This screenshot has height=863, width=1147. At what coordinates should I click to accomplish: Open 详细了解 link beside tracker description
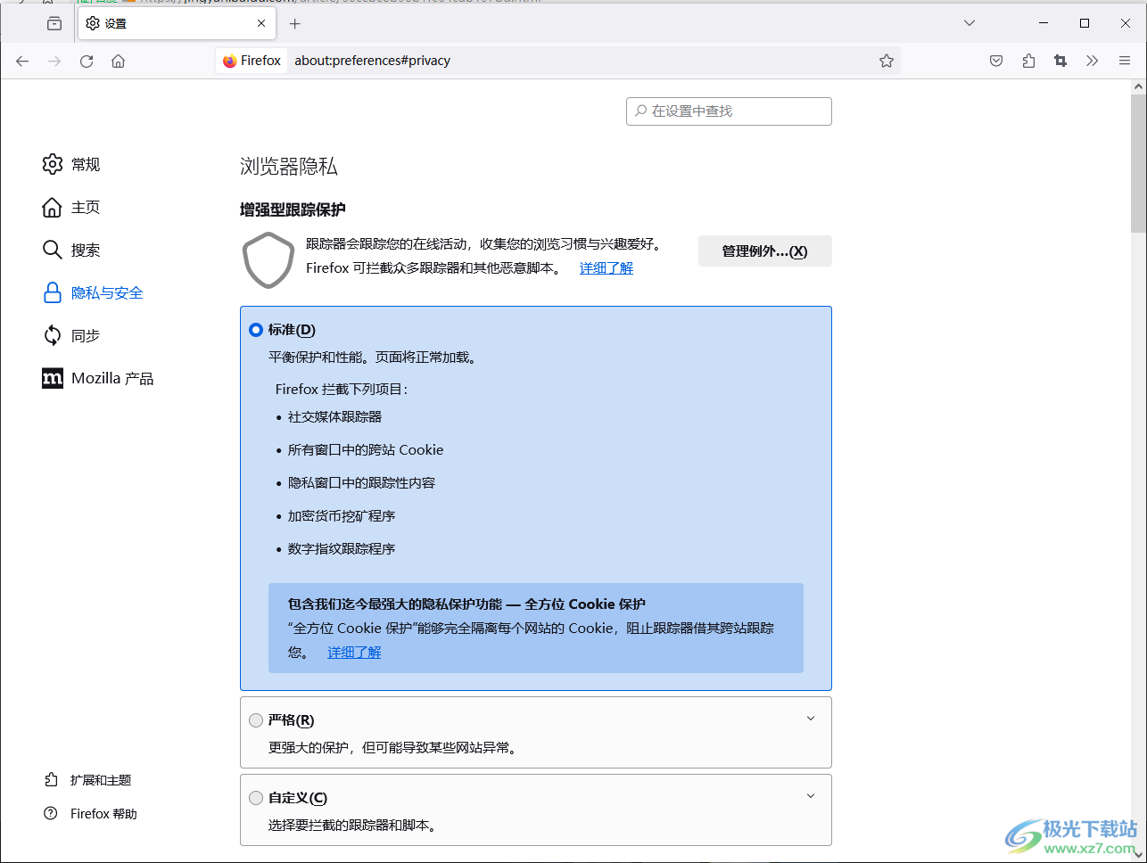pos(607,267)
